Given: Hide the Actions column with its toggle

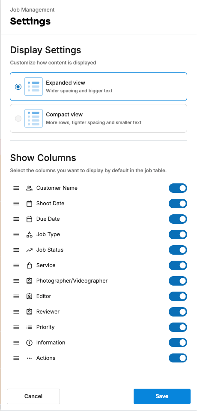Looking at the screenshot, I should [178, 358].
